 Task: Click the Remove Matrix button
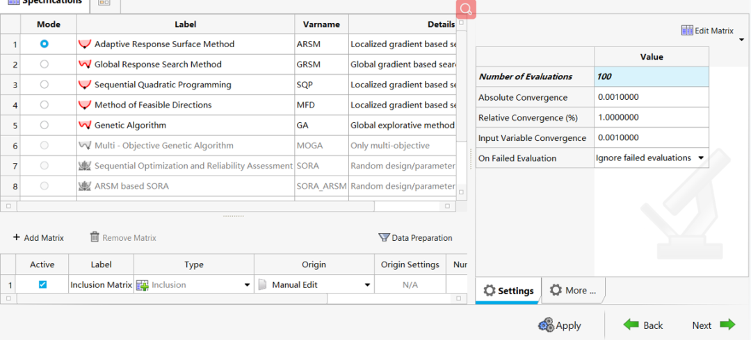pyautogui.click(x=123, y=237)
